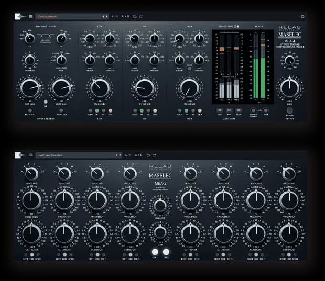Click the left gain knob in MLA-4

(x=30, y=88)
